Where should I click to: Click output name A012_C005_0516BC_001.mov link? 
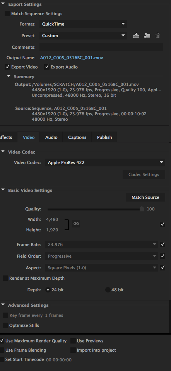pyautogui.click(x=72, y=58)
